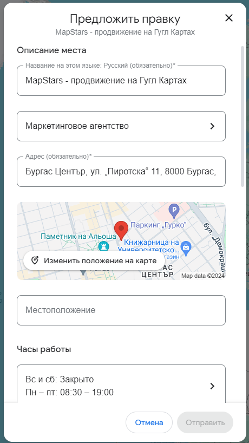Click the chevron beside the hours row
The image size is (249, 443).
[x=212, y=386]
